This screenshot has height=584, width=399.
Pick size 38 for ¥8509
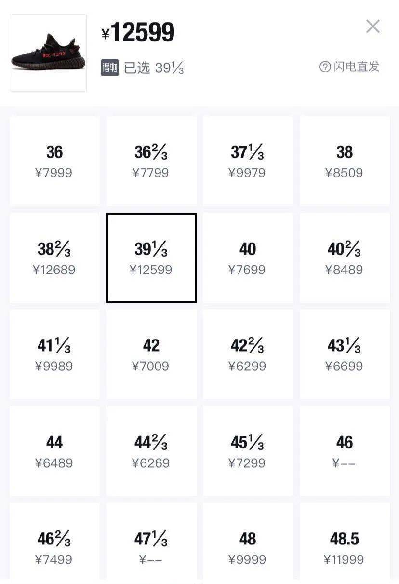point(345,161)
